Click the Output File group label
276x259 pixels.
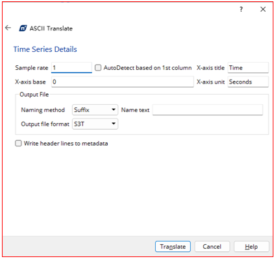tap(34, 95)
